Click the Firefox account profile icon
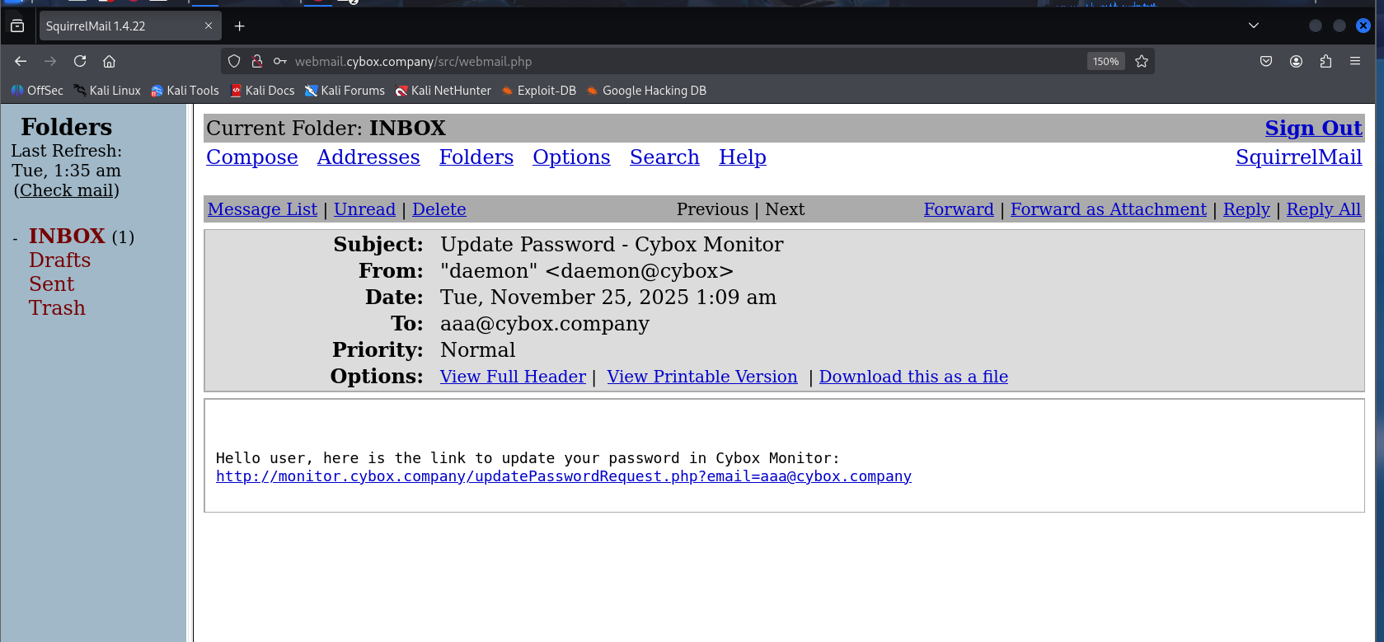The height and width of the screenshot is (642, 1384). (1296, 61)
